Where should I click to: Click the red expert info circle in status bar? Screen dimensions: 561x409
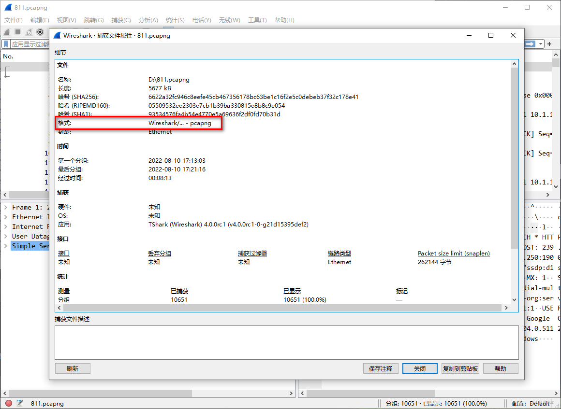[9, 403]
